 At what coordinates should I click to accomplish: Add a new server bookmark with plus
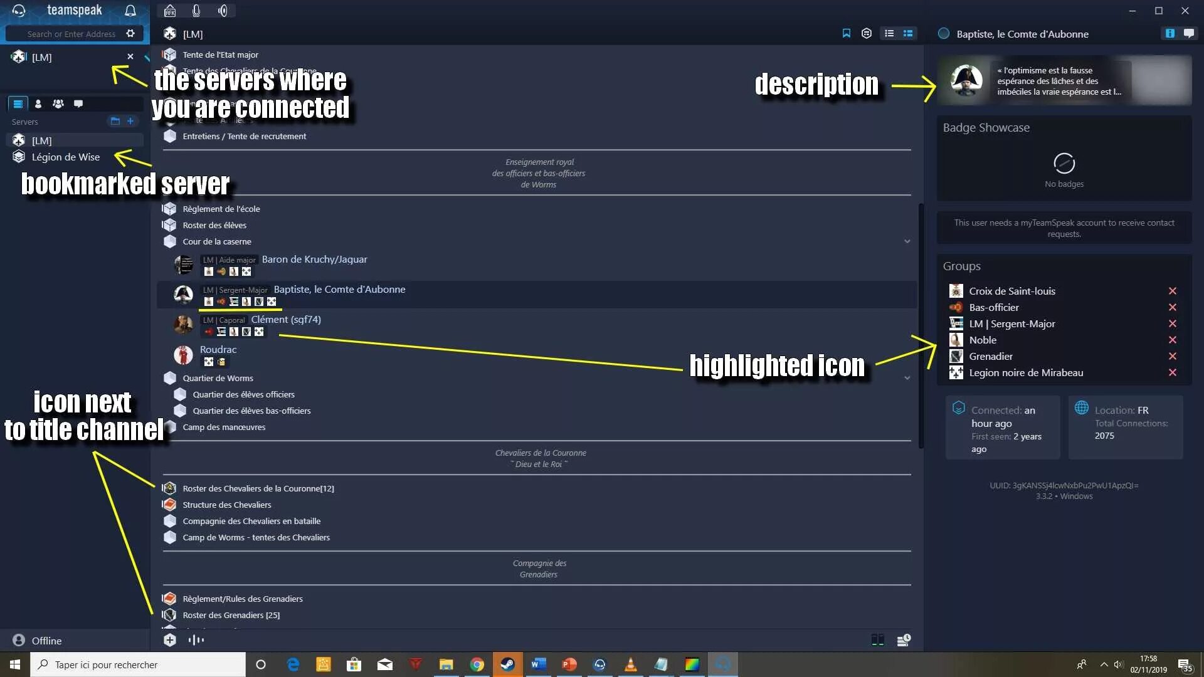click(x=130, y=121)
